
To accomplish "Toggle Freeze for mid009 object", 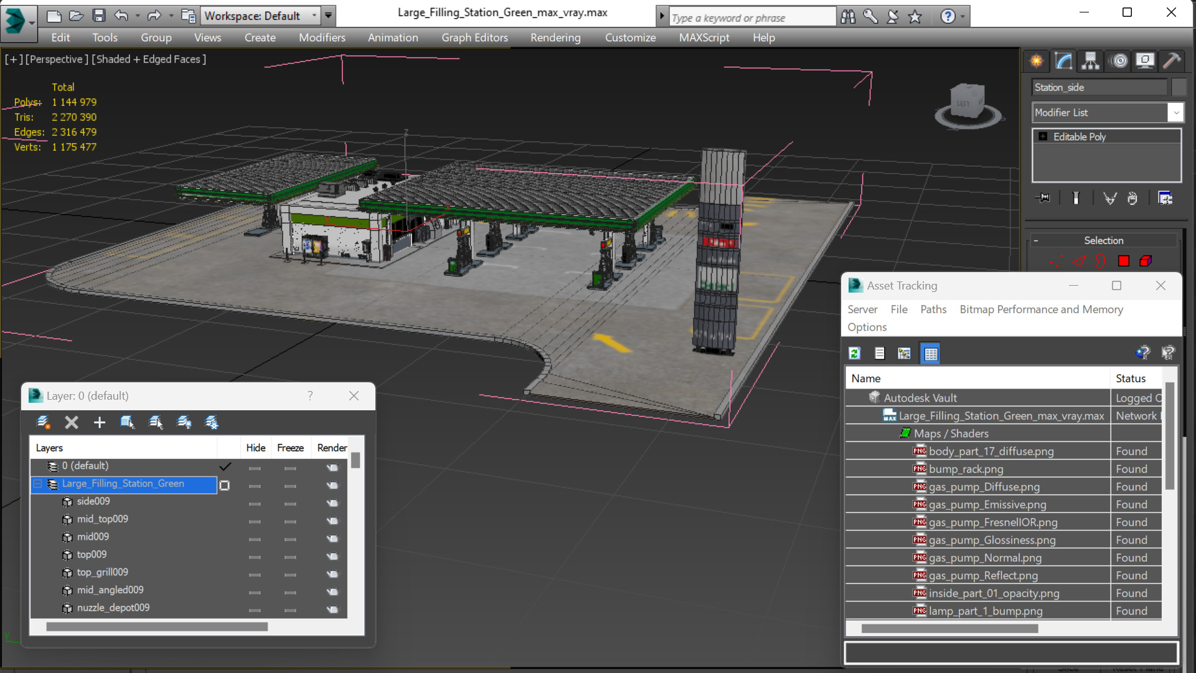I will pyautogui.click(x=290, y=539).
